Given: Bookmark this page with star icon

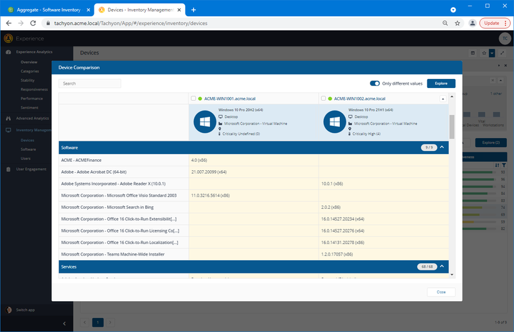Looking at the screenshot, I should (457, 23).
